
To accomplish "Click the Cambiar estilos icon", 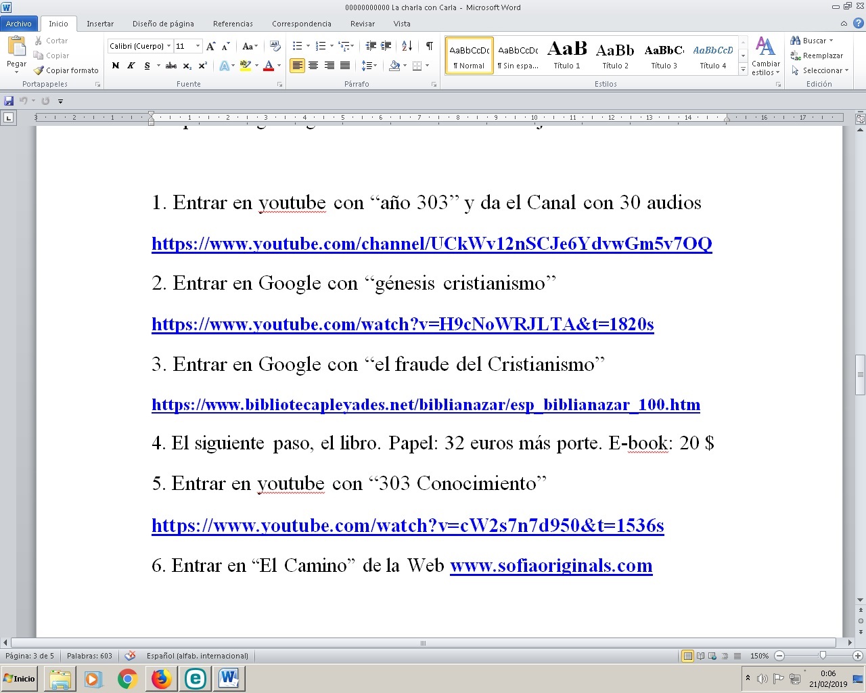I will point(765,55).
